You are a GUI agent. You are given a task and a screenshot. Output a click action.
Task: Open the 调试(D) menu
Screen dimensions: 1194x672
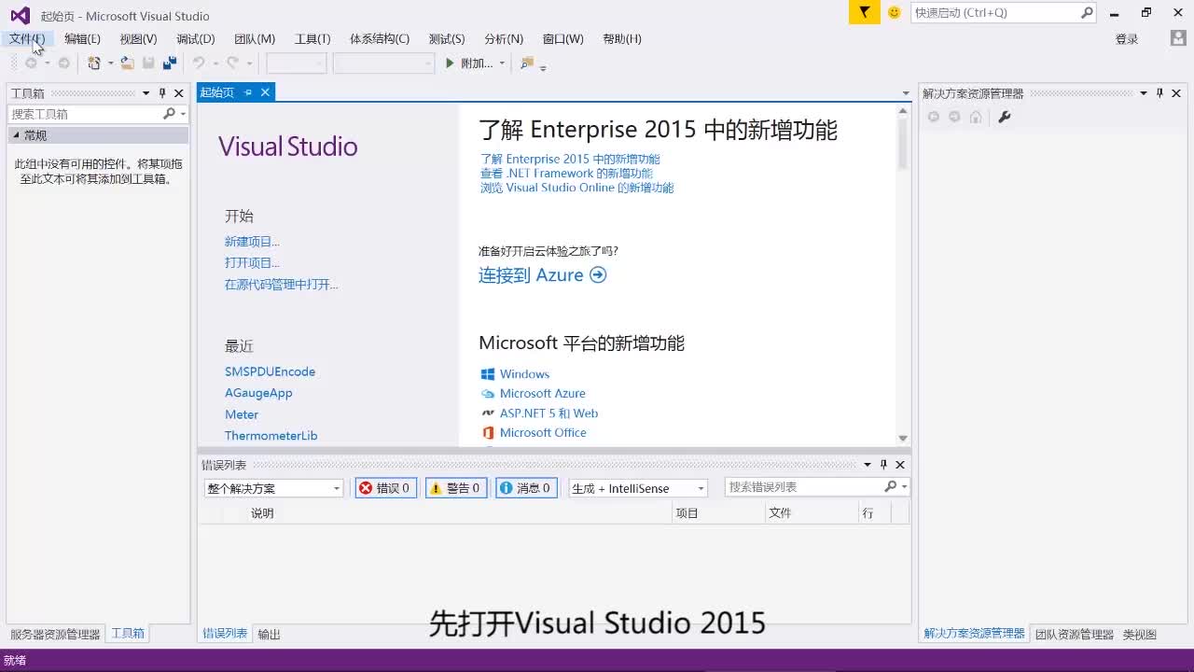(195, 39)
